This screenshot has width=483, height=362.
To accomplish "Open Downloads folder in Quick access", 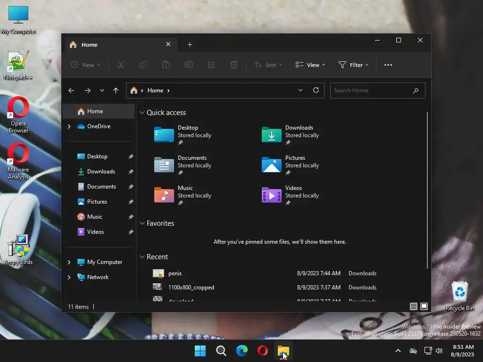I will (291, 135).
